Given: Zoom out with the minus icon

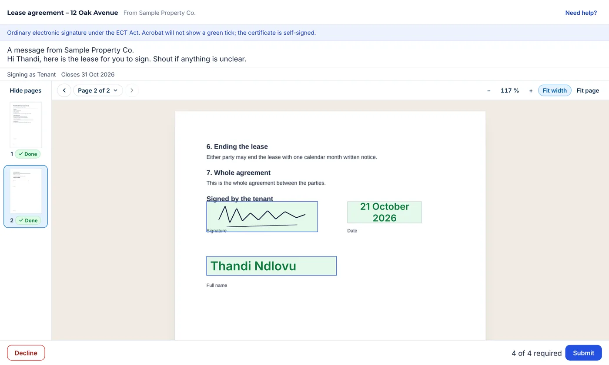Looking at the screenshot, I should tap(489, 90).
